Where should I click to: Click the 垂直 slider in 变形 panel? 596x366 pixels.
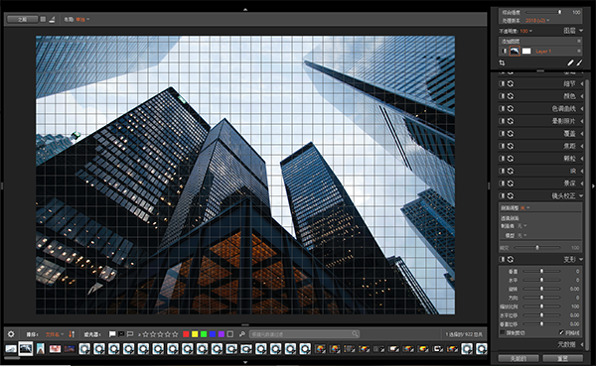pos(541,271)
